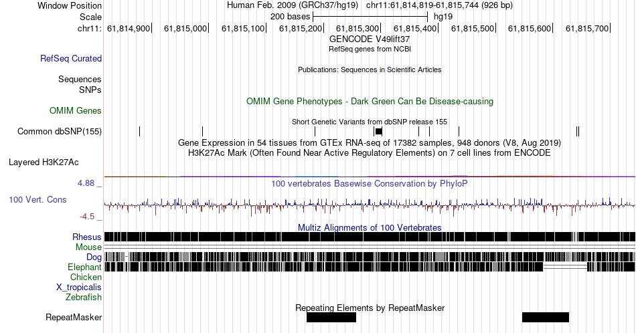
Task: Select the Zebrafish alignment label
Action: [x=84, y=298]
